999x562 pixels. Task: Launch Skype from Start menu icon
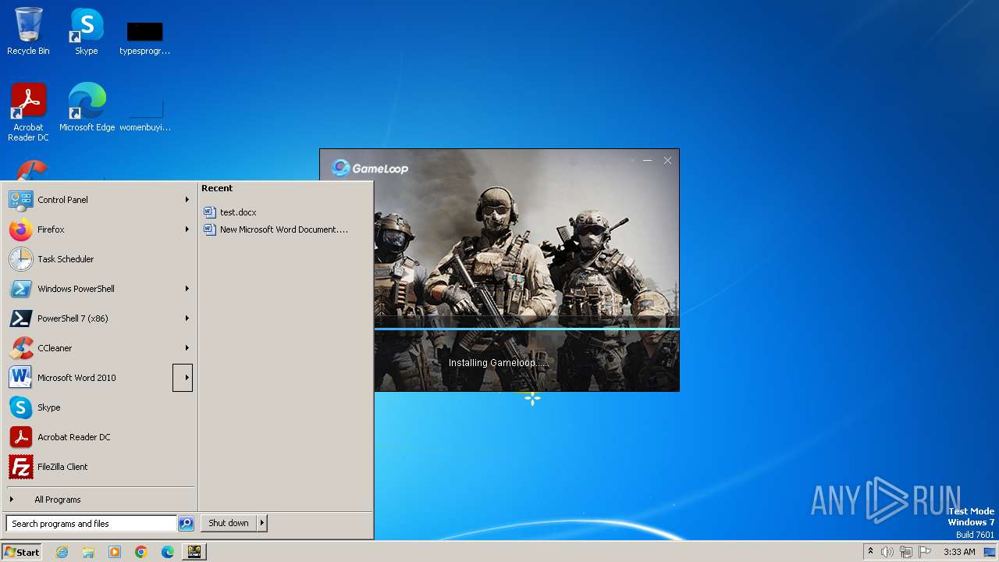pos(21,407)
